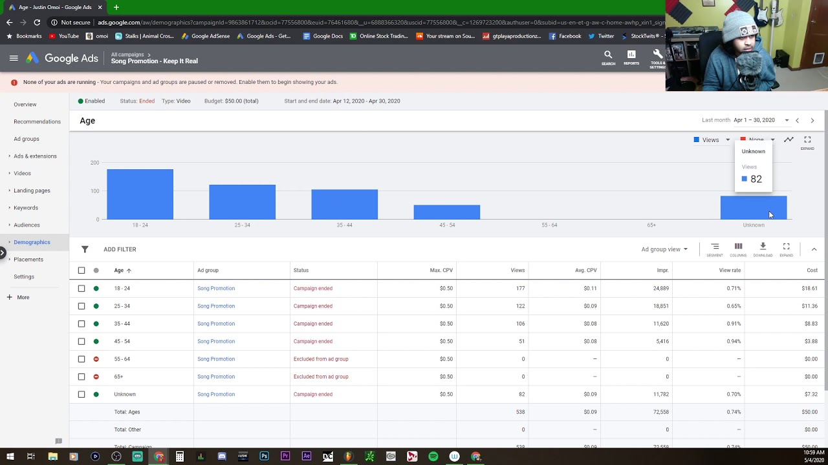The width and height of the screenshot is (828, 465).
Task: Expand the chart to full screen
Action: point(807,139)
